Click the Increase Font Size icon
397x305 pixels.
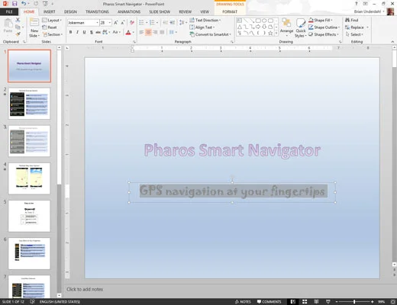coord(116,23)
